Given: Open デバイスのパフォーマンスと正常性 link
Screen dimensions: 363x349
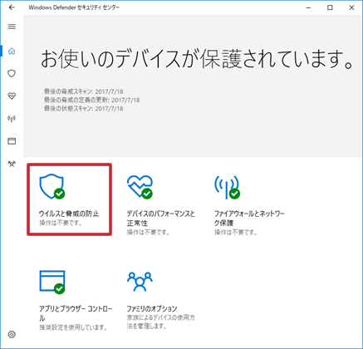Looking at the screenshot, I should [x=161, y=219].
